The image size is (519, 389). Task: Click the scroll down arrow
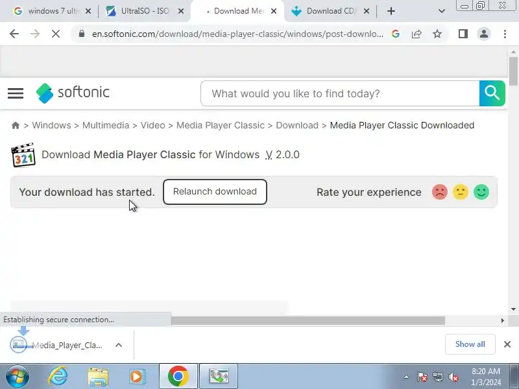(x=513, y=309)
